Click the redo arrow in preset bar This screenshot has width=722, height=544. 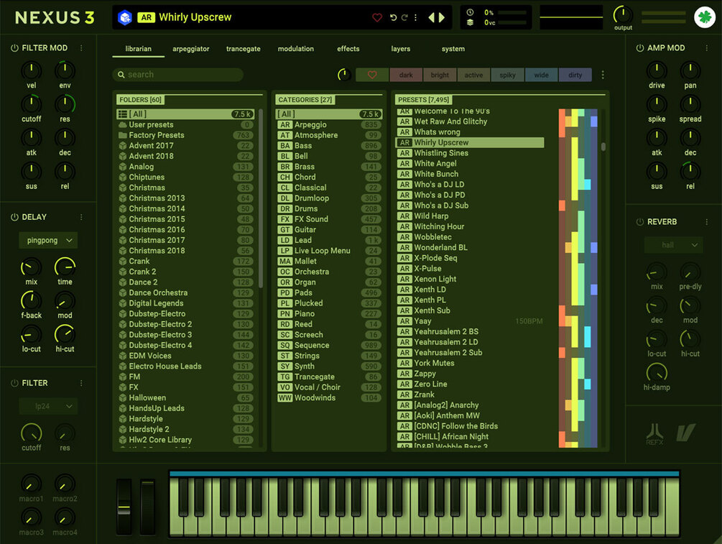coord(404,17)
